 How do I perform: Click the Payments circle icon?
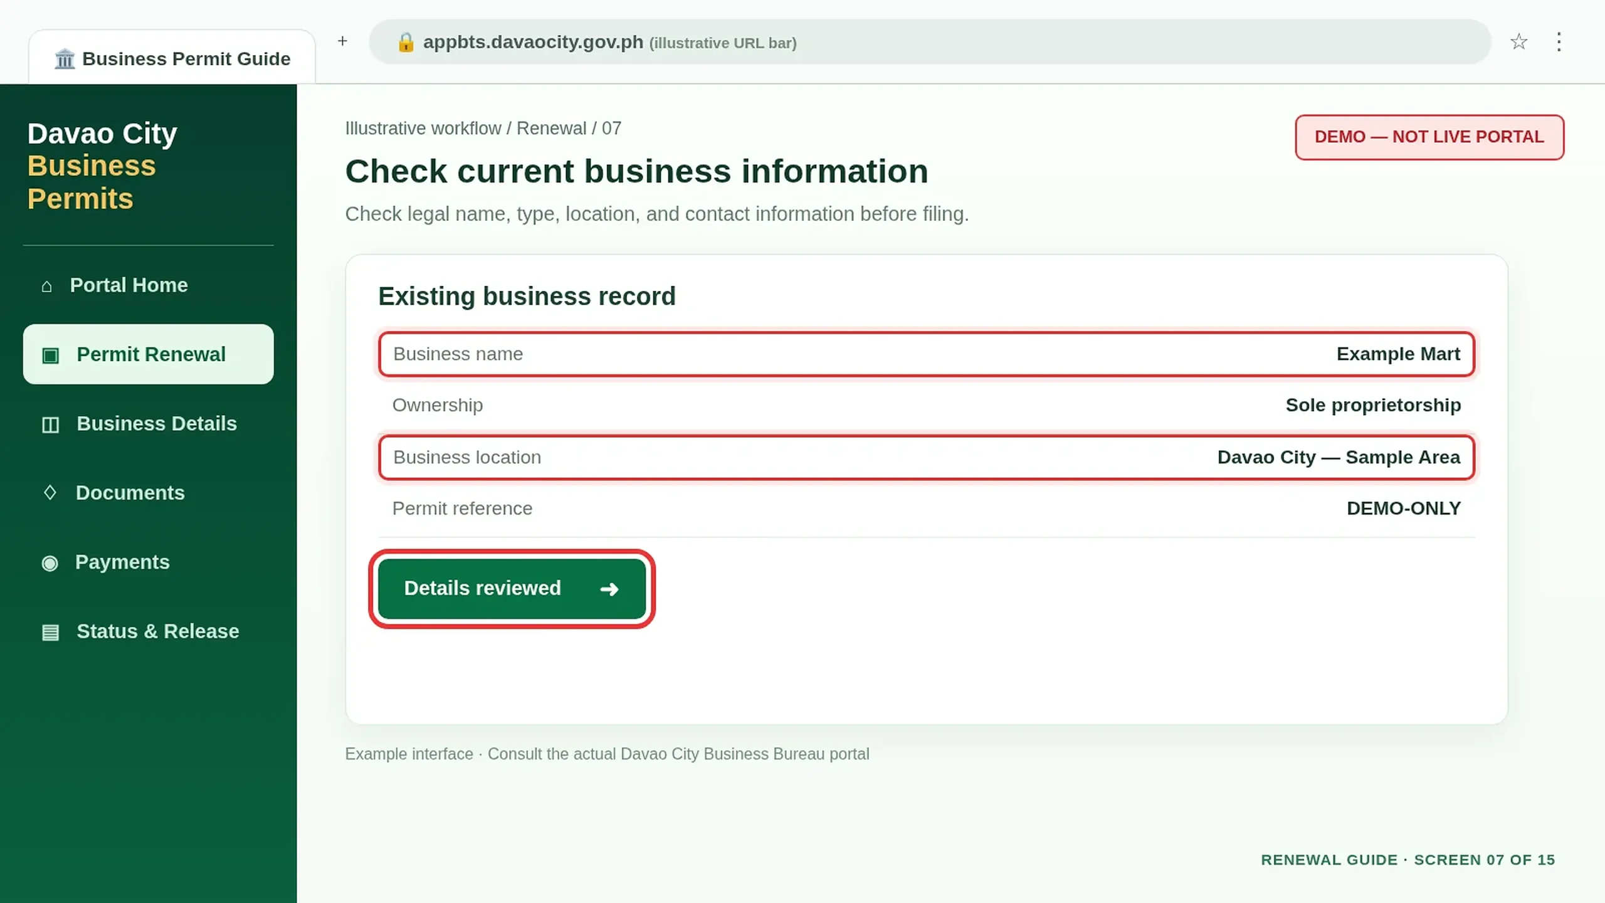[x=50, y=563]
